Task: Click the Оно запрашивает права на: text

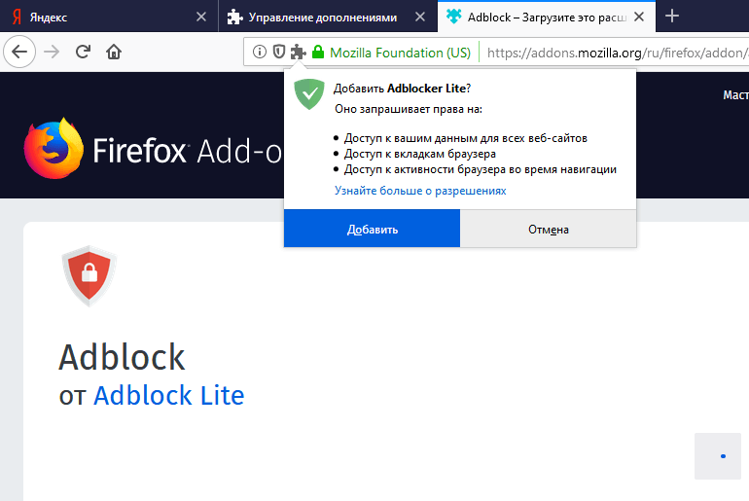Action: tap(409, 109)
